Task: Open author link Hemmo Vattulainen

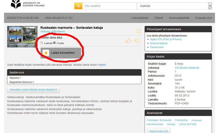Action: 53,31
